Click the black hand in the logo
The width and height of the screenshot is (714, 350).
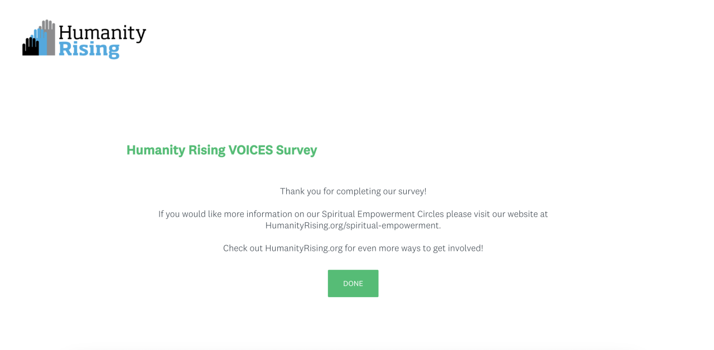(28, 47)
